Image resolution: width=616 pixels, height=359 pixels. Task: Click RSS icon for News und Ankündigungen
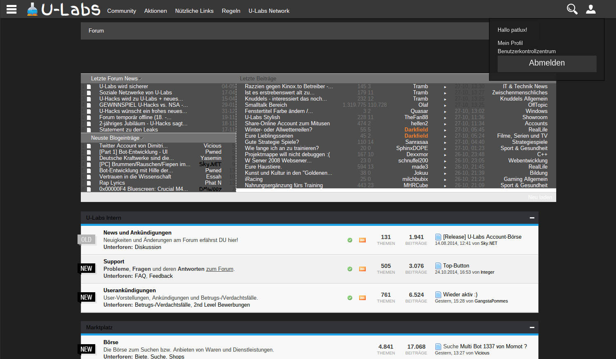[x=362, y=240]
